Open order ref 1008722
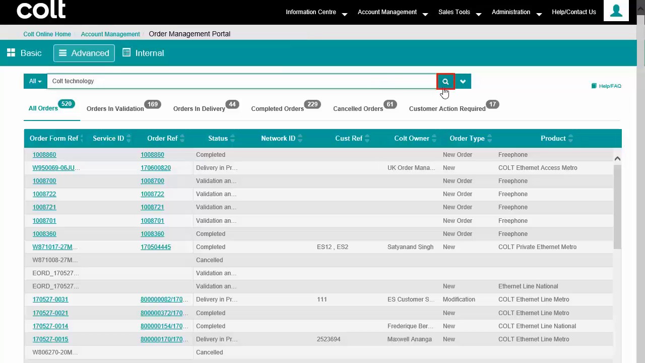The height and width of the screenshot is (363, 645). (152, 194)
